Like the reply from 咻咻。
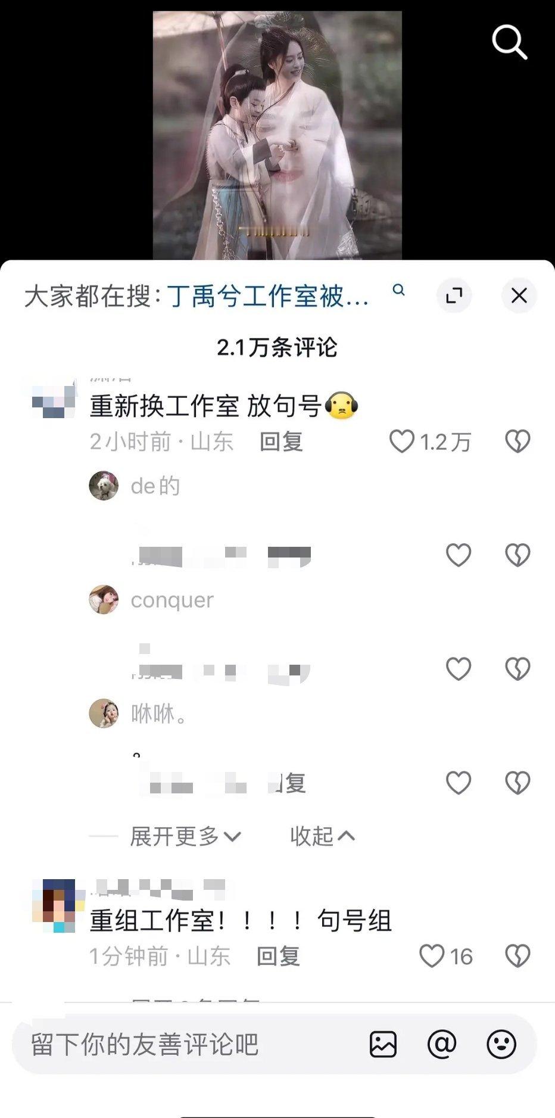Screen dimensions: 555x1118 tap(459, 783)
